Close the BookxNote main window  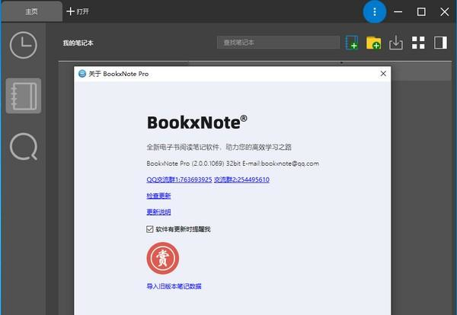(445, 11)
